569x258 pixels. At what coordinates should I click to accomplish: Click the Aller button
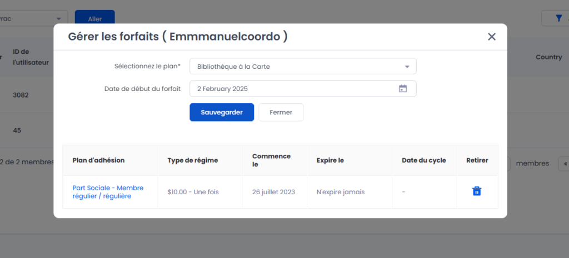[x=94, y=19]
